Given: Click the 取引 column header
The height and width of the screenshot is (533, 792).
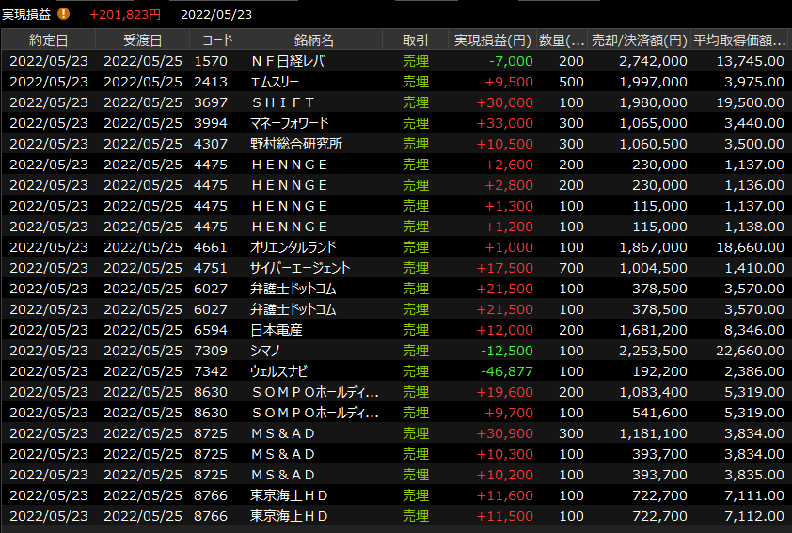Looking at the screenshot, I should tap(415, 40).
